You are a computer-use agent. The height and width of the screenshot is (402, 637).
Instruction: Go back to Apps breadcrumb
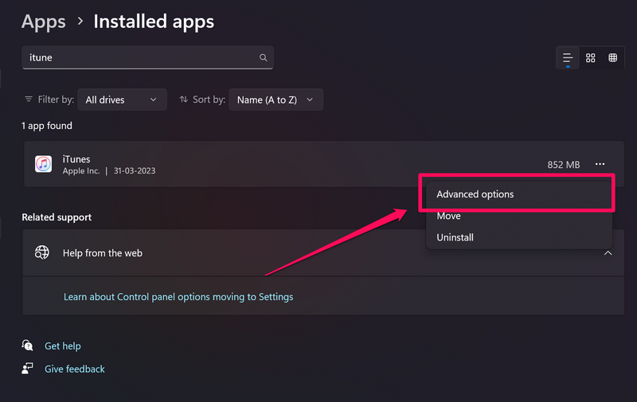click(43, 21)
